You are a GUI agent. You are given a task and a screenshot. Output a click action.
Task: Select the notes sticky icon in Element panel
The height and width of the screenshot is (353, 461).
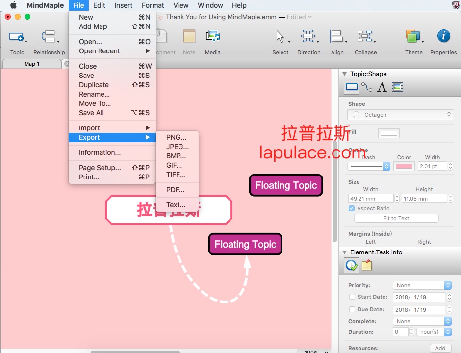point(367,265)
